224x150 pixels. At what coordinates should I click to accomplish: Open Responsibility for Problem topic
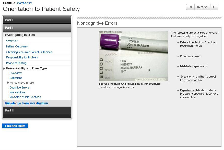click(22, 57)
